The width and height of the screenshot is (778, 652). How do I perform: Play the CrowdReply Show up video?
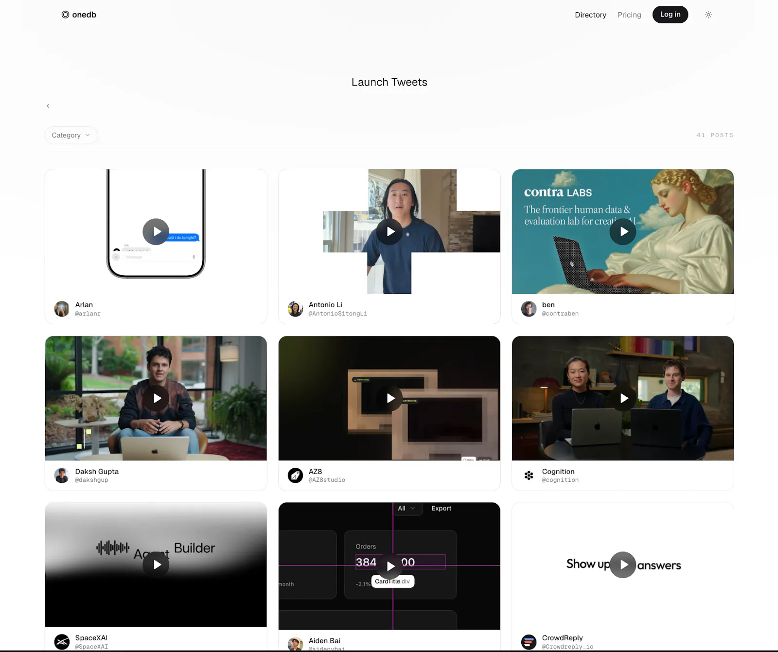tap(623, 564)
